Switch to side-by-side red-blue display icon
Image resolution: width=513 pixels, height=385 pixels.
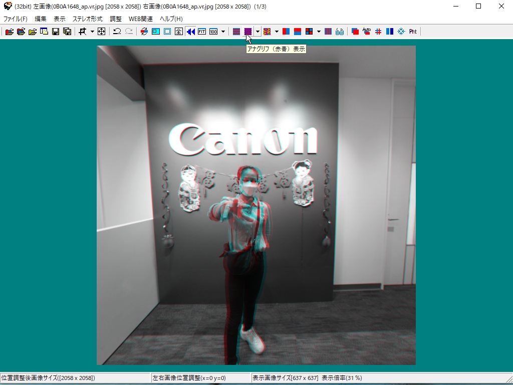pos(286,32)
